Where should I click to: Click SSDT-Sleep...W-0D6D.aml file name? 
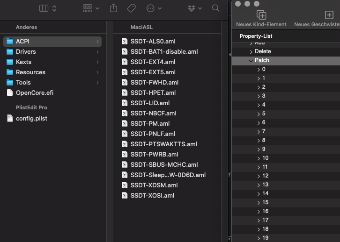(168, 175)
